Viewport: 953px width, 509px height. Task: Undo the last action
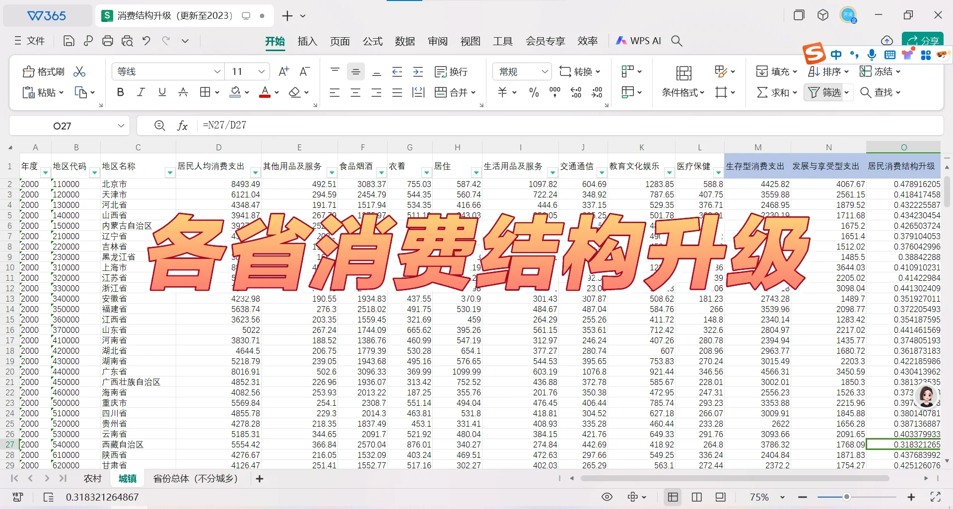pyautogui.click(x=146, y=41)
